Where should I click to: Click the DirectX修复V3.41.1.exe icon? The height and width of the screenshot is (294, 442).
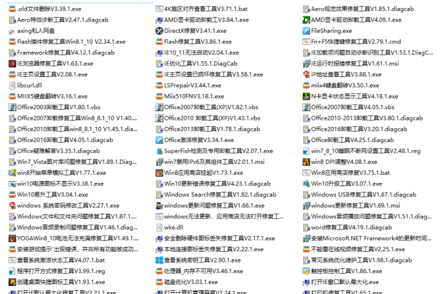(159, 30)
